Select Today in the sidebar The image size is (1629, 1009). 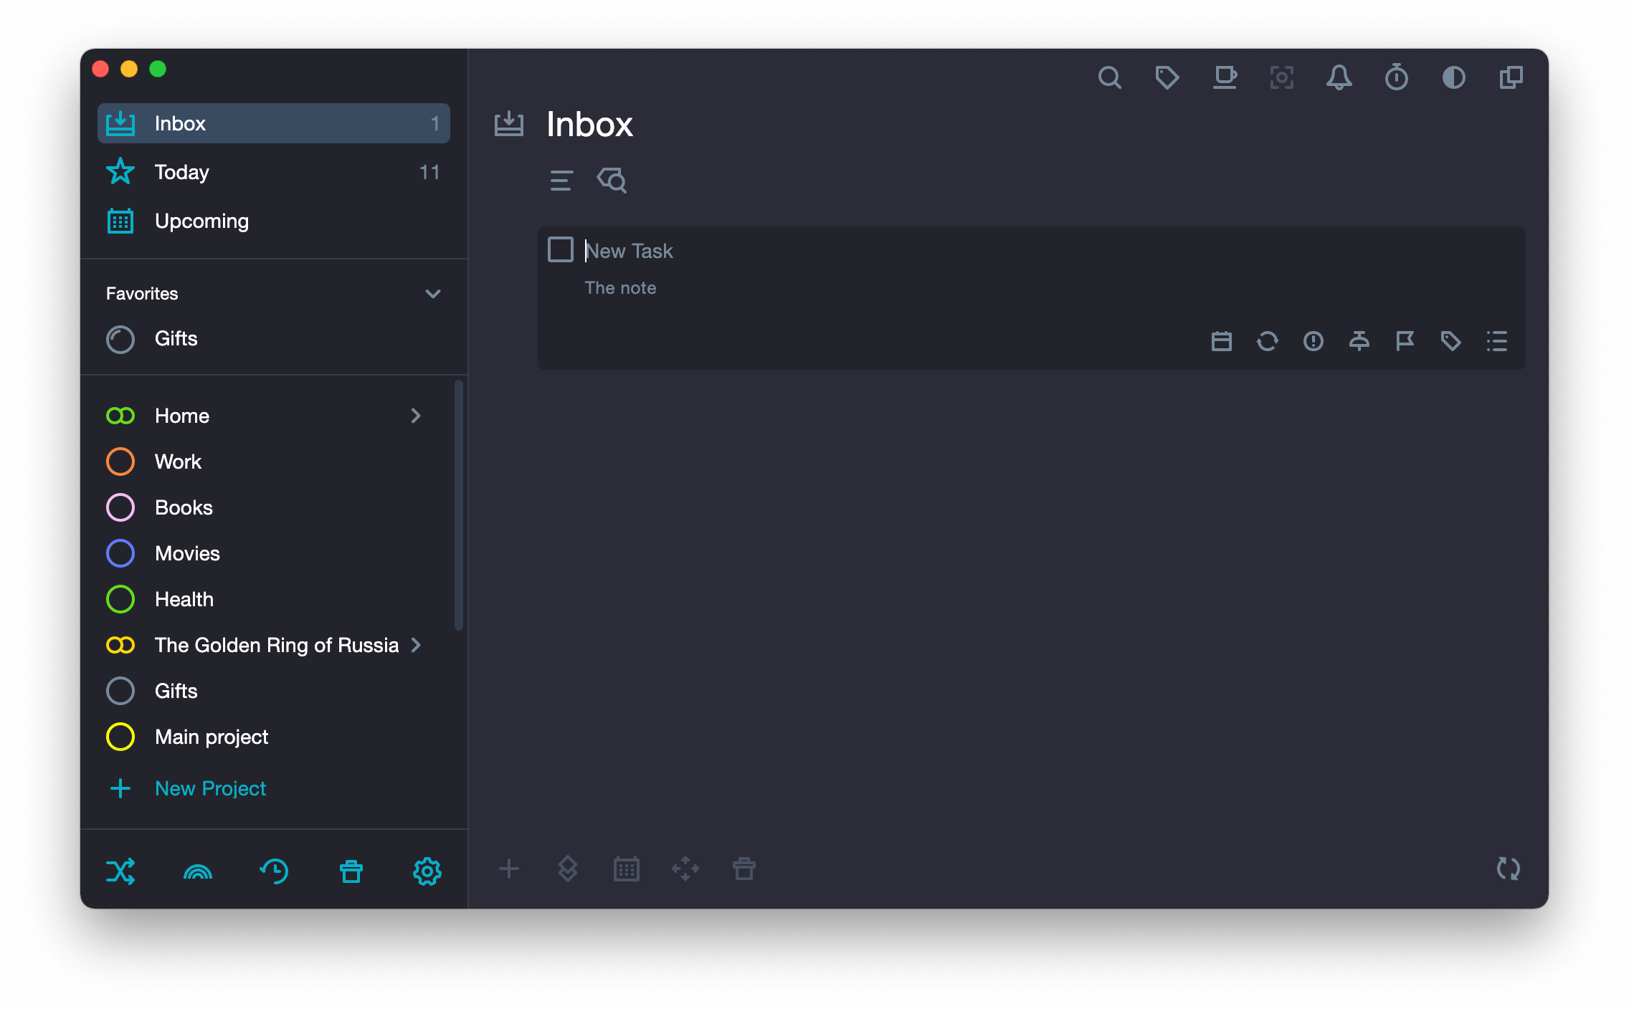274,172
